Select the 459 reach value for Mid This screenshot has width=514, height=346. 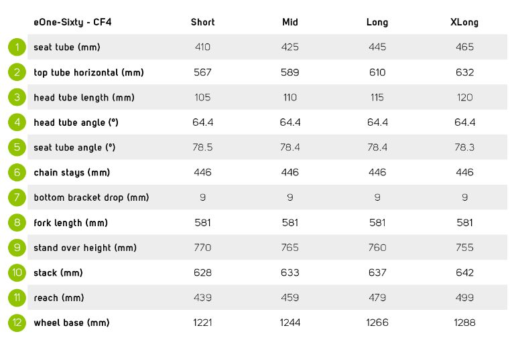pyautogui.click(x=290, y=298)
